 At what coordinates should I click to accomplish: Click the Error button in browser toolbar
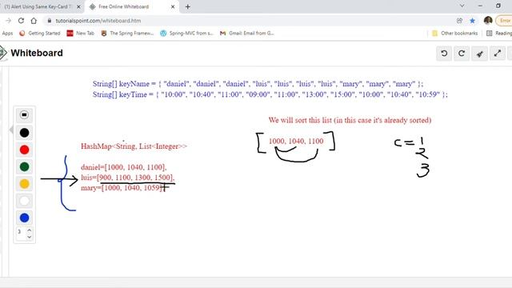coord(504,21)
